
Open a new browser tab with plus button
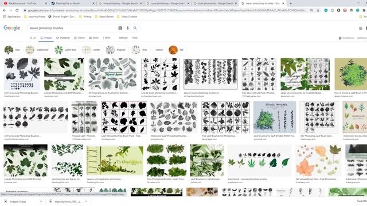click(291, 3)
